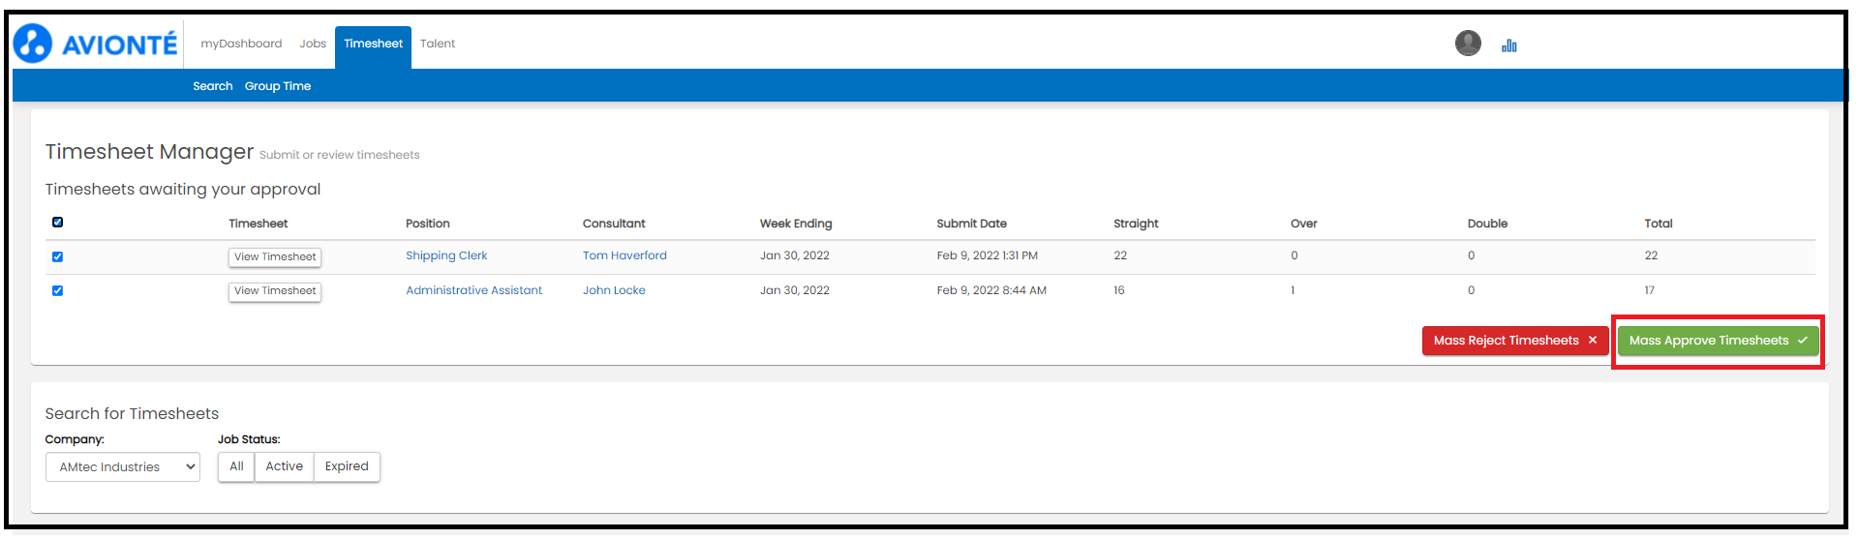Open the Search submenu item
Viewport: 1858px width, 539px height.
[213, 86]
